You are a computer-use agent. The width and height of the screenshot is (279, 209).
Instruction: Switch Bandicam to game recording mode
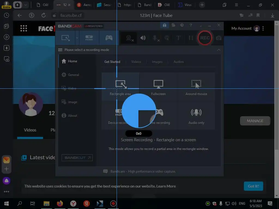(109, 38)
